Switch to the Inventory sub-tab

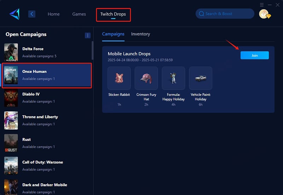[140, 34]
